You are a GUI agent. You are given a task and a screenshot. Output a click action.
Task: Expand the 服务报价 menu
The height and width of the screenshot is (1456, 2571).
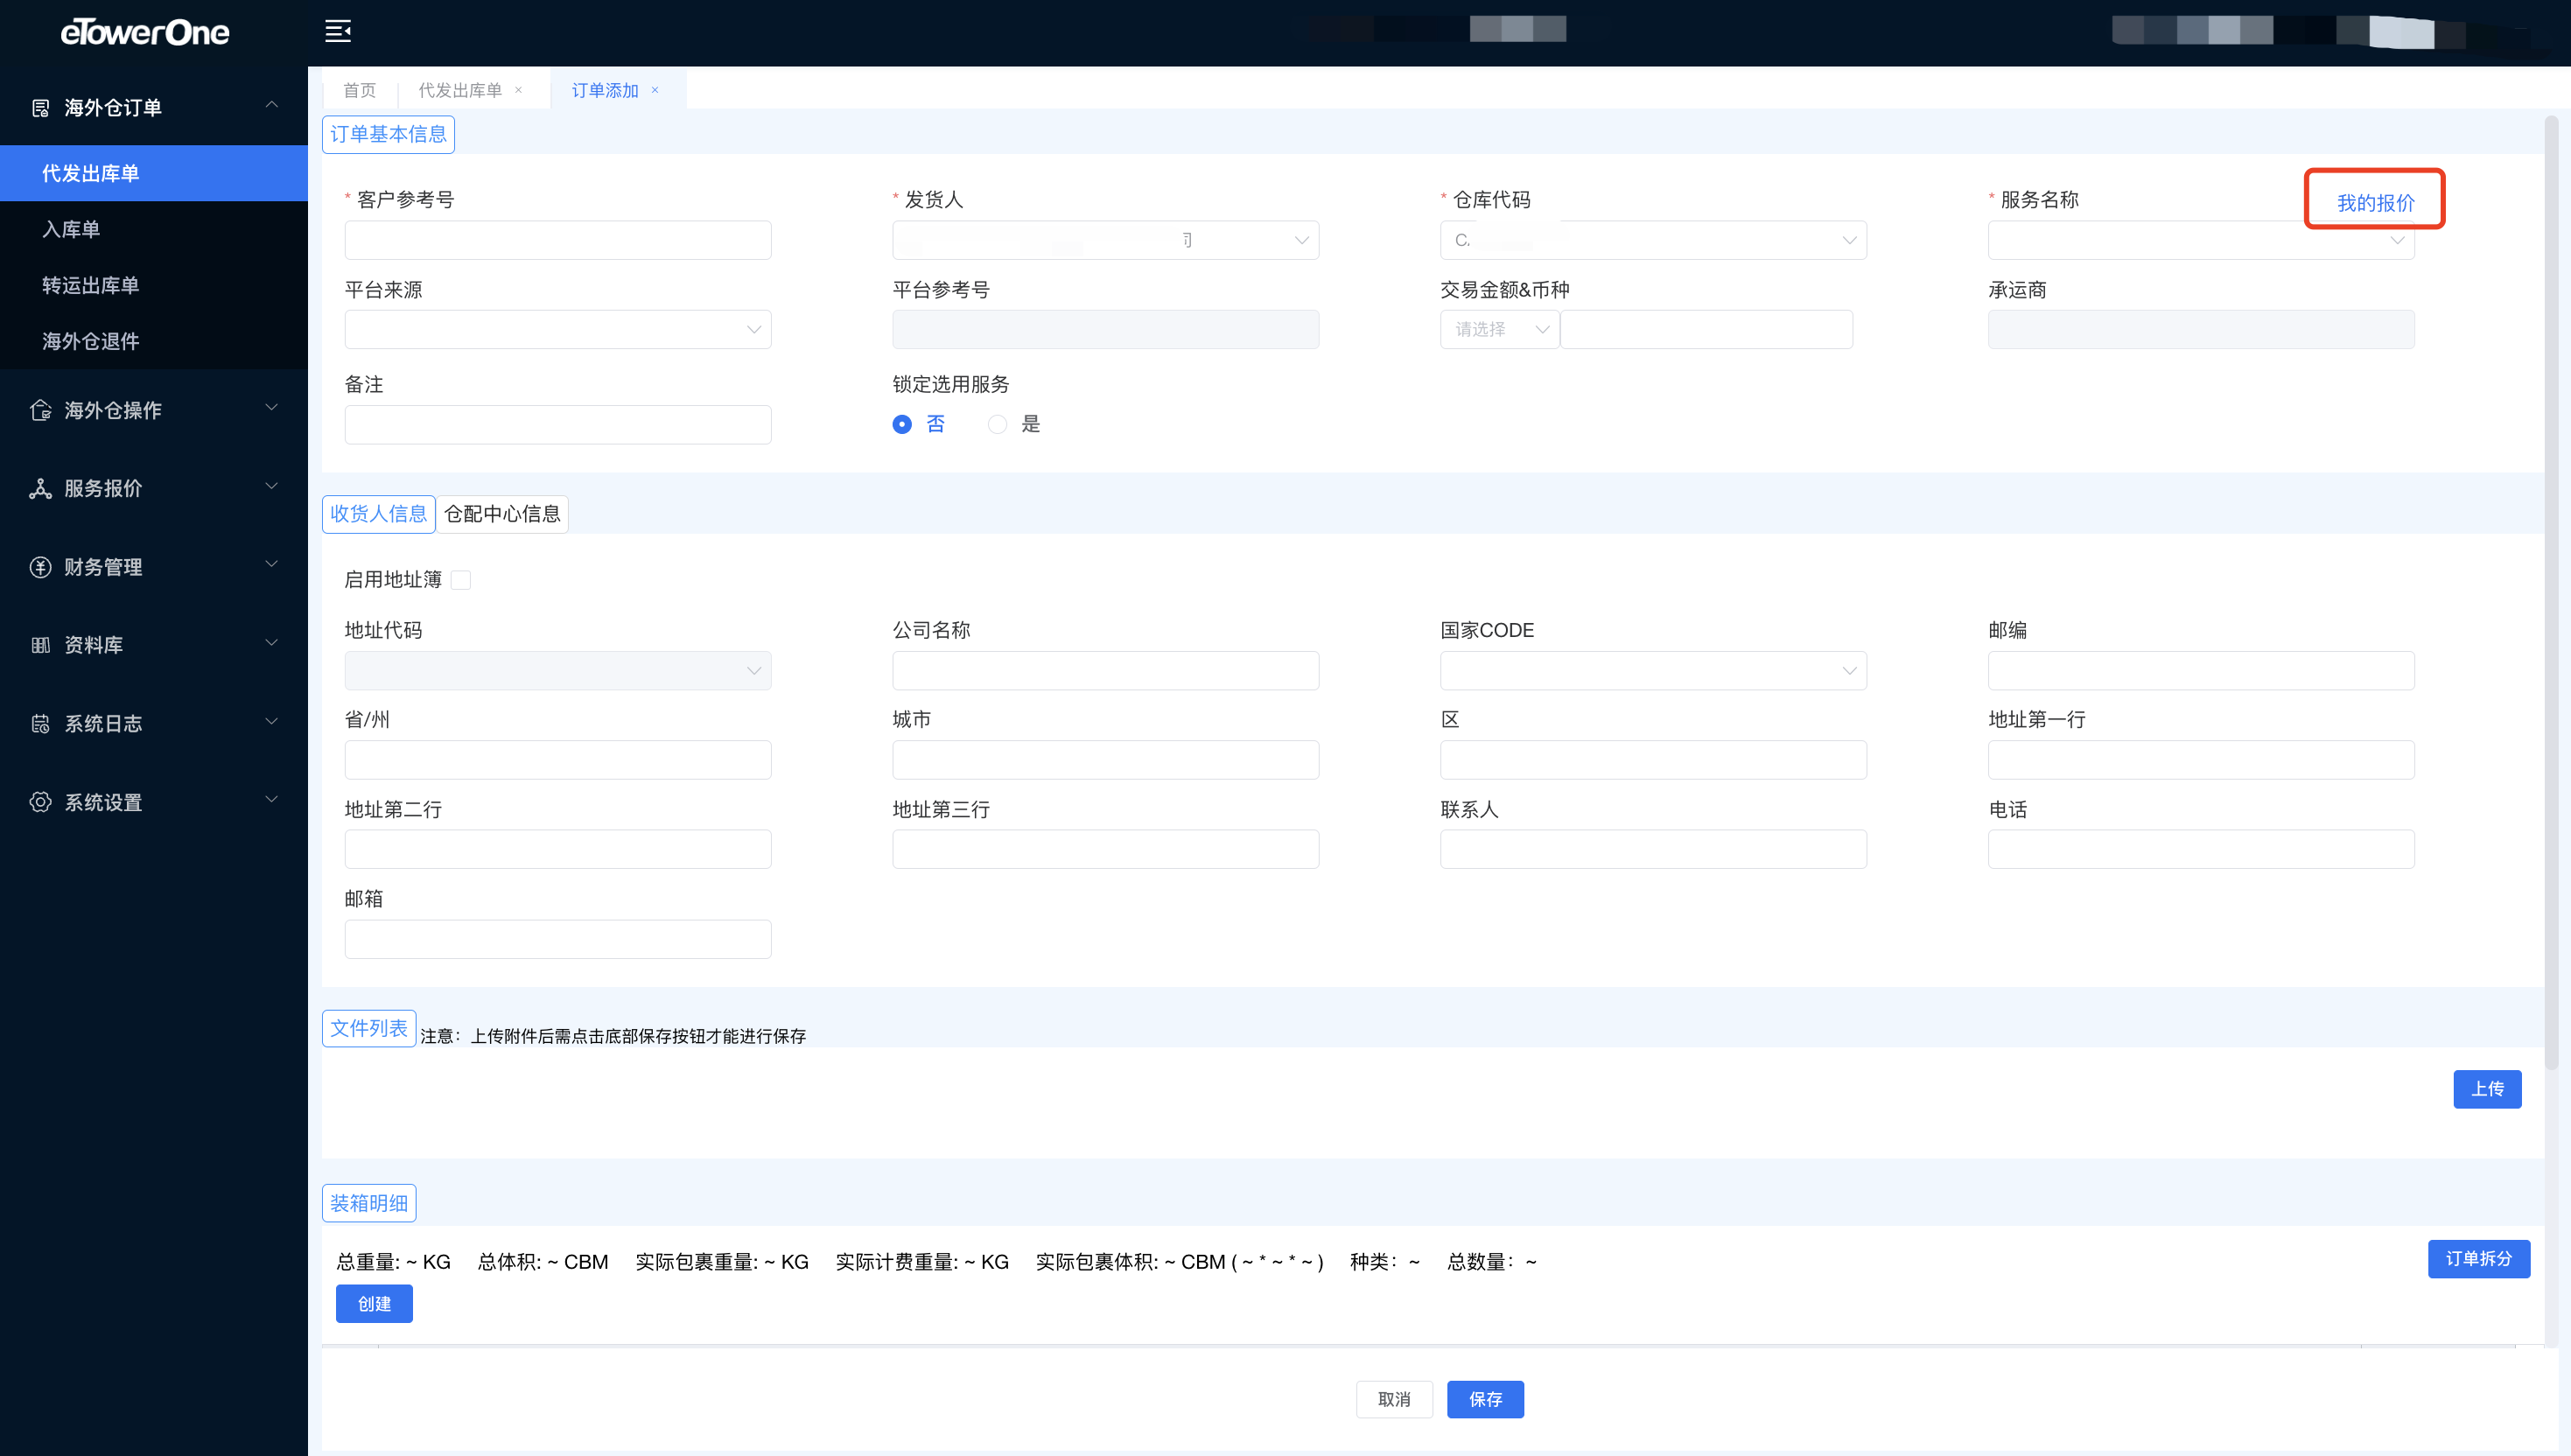tap(271, 487)
